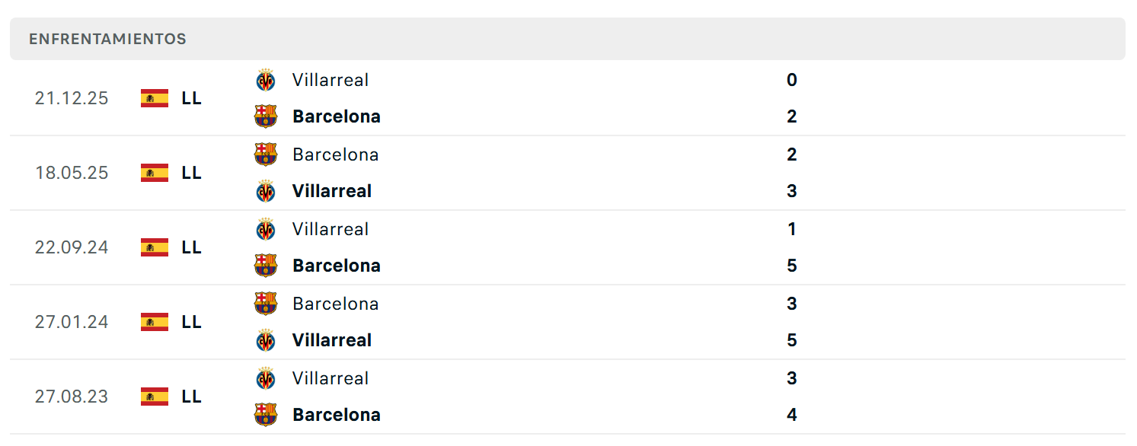Screen dimensions: 1137x446
Task: Click Villarreal's score 5 in 27.01.24 match
Action: (x=792, y=340)
